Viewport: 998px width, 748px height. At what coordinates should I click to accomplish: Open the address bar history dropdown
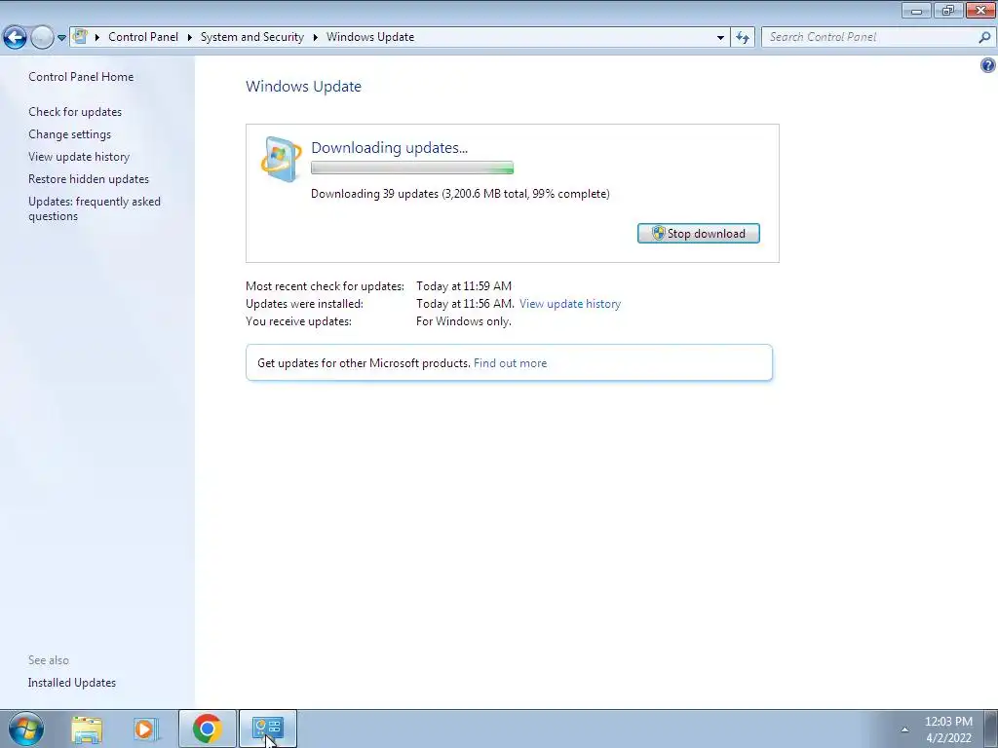coord(720,38)
